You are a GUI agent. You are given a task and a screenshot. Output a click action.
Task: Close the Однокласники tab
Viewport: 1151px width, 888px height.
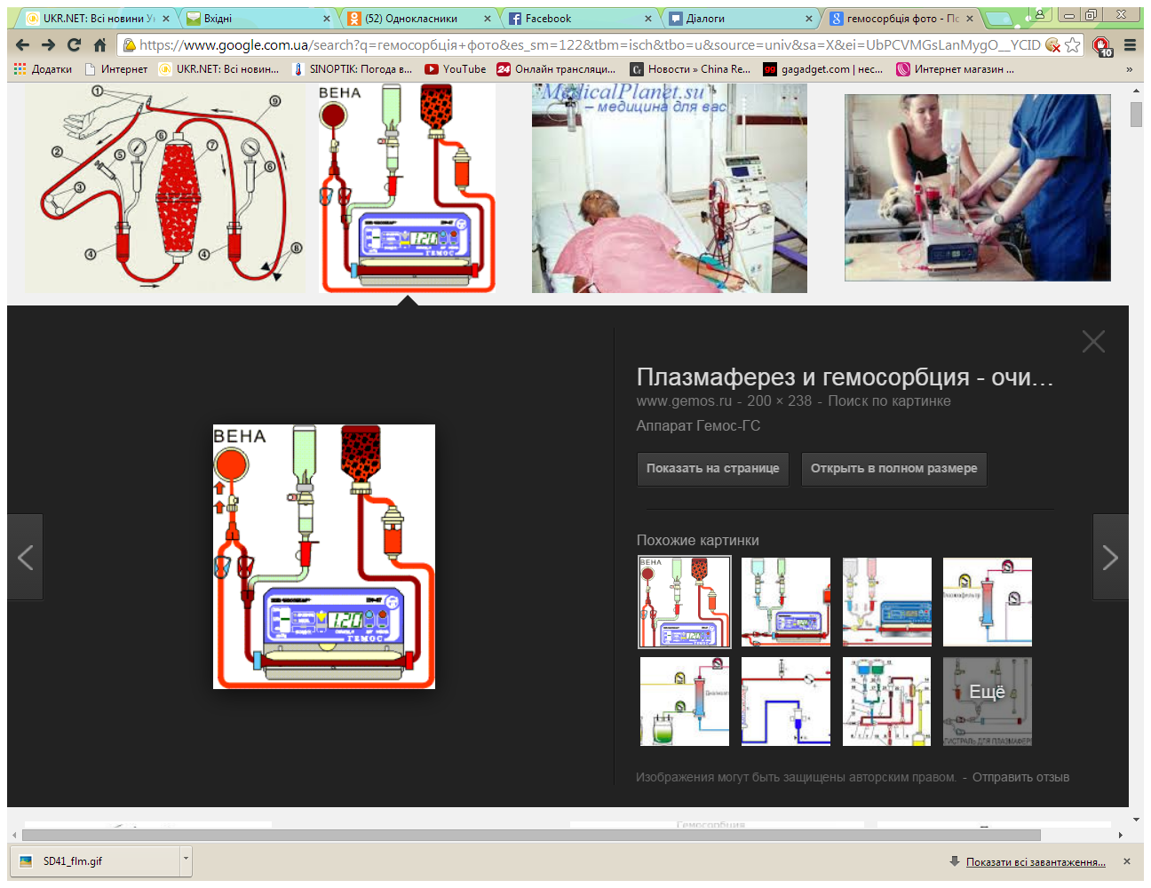(488, 18)
